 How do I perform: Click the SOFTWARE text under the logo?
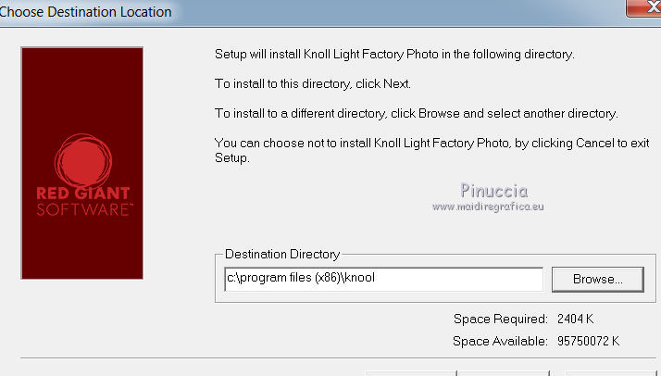click(x=83, y=210)
